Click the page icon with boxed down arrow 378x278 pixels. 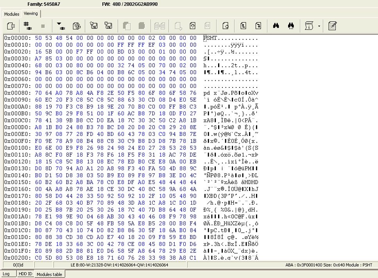[x=193, y=25]
